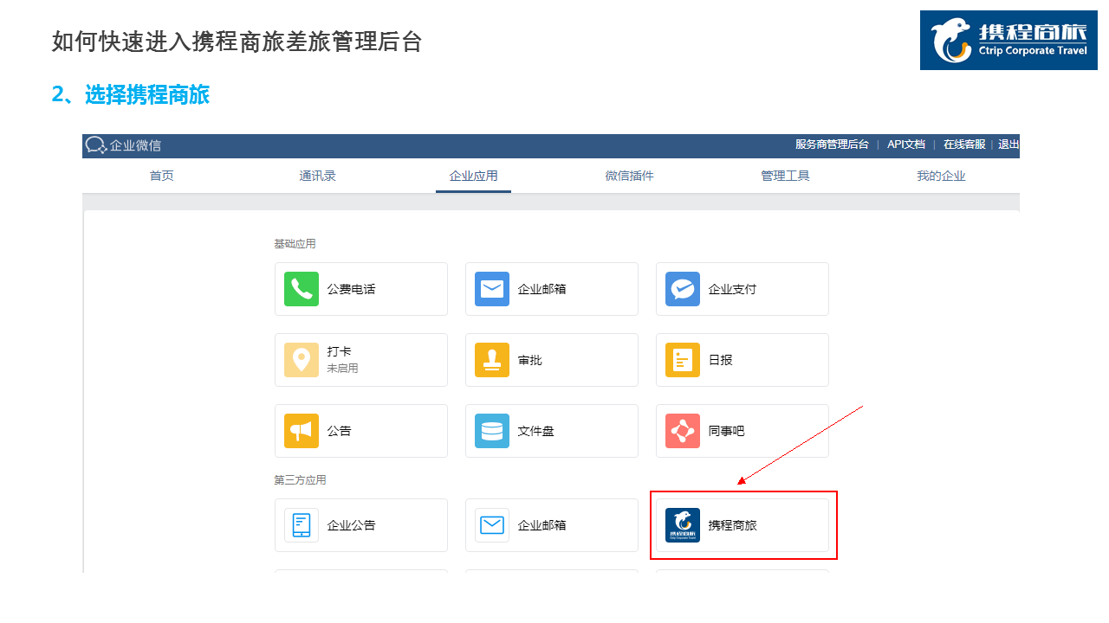
Task: Click the 公告 app name text
Action: coord(340,431)
